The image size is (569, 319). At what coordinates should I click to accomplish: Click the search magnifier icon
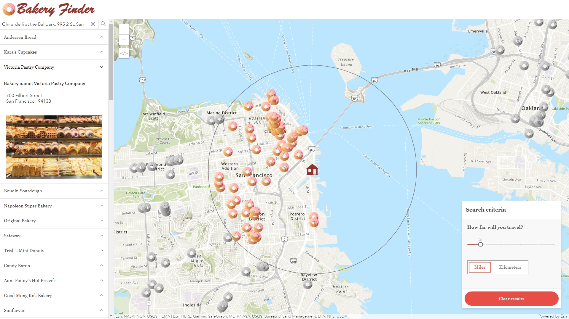pyautogui.click(x=103, y=24)
